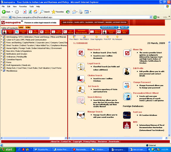Click the Switch to View - I button
This screenshot has height=152, width=171.
pos(109,27)
